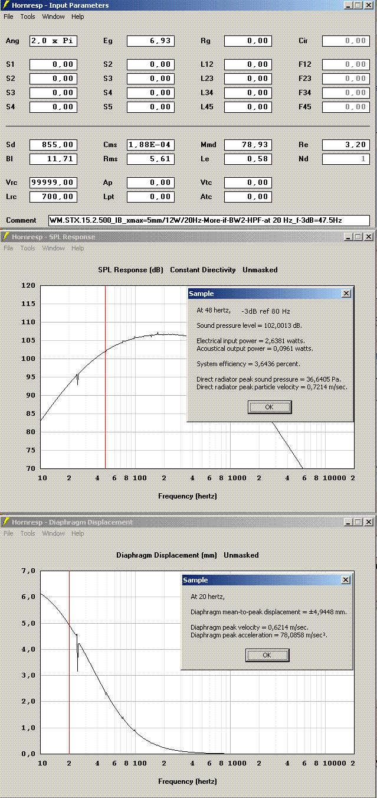Click OK in the SPL Sample dialog
Viewport: 377px width, 798px height.
[270, 407]
